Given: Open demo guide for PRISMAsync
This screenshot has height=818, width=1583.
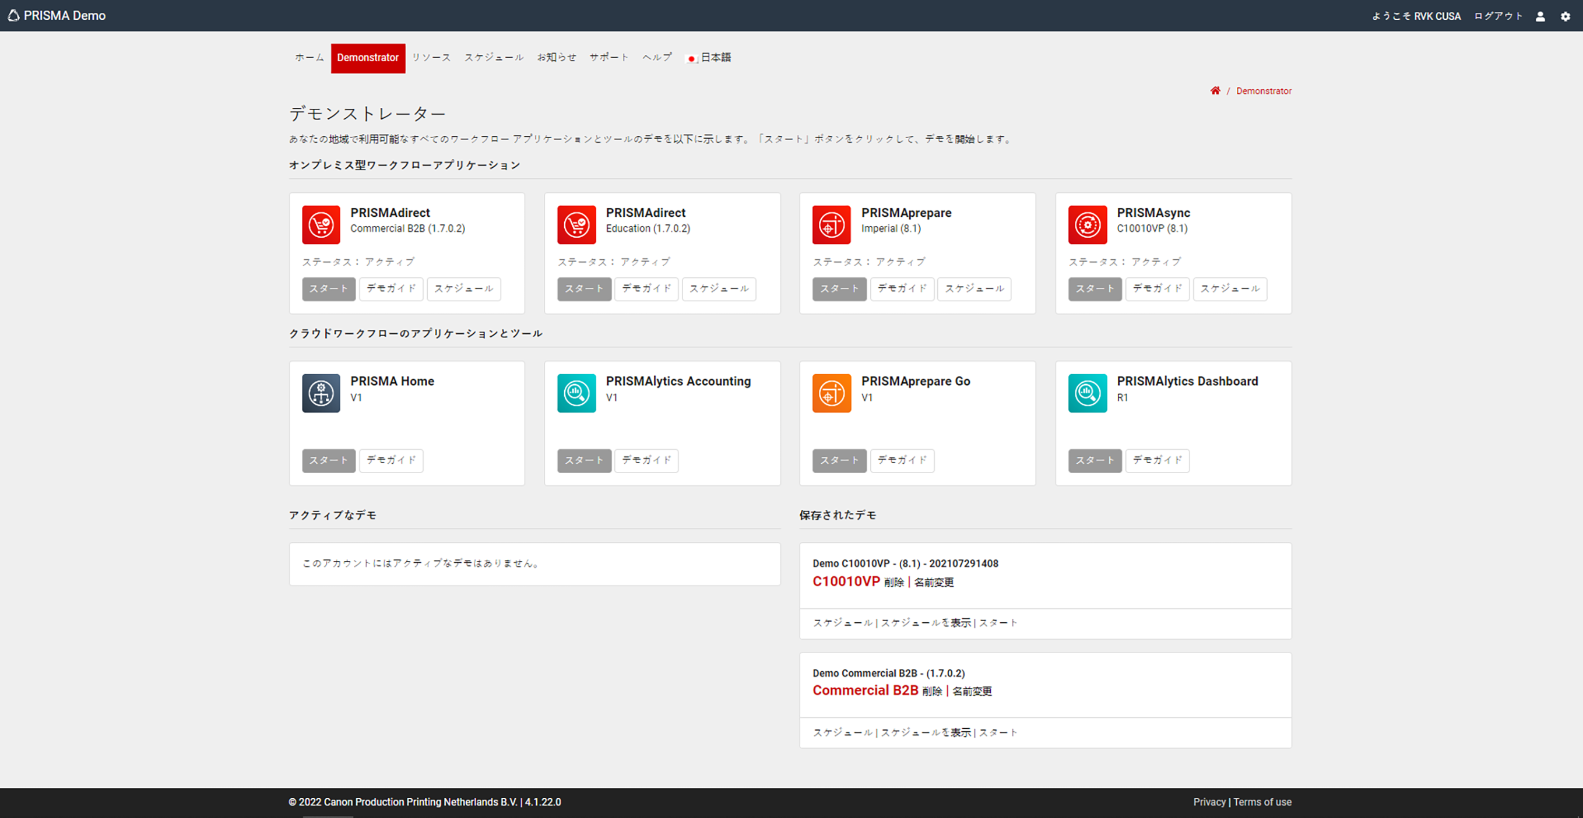Looking at the screenshot, I should [1157, 288].
